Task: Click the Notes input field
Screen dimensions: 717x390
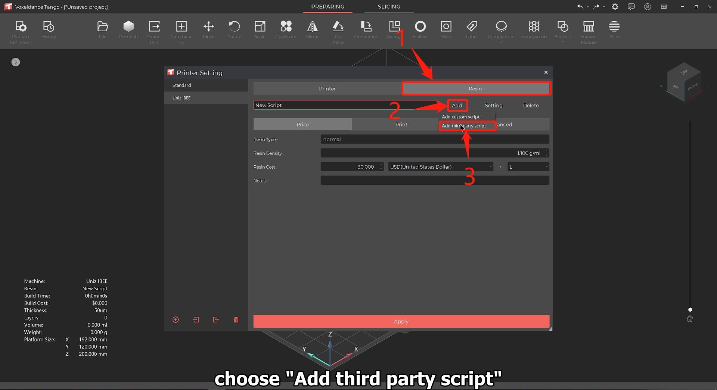Action: coord(435,181)
